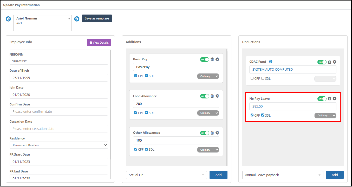Image resolution: width=352 pixels, height=187 pixels.
Task: Open CDAC Fund gear settings
Action: tap(335, 62)
